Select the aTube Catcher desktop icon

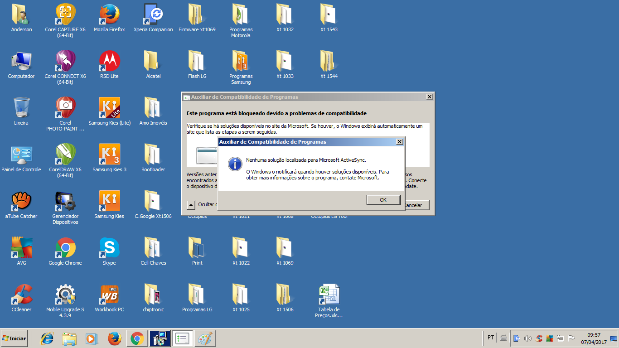[x=21, y=205]
